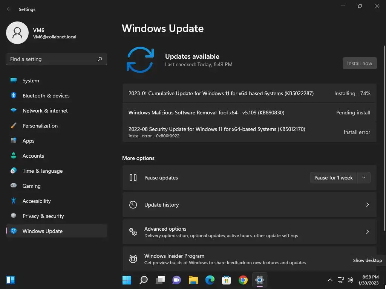Open Time & language settings

pos(57,170)
